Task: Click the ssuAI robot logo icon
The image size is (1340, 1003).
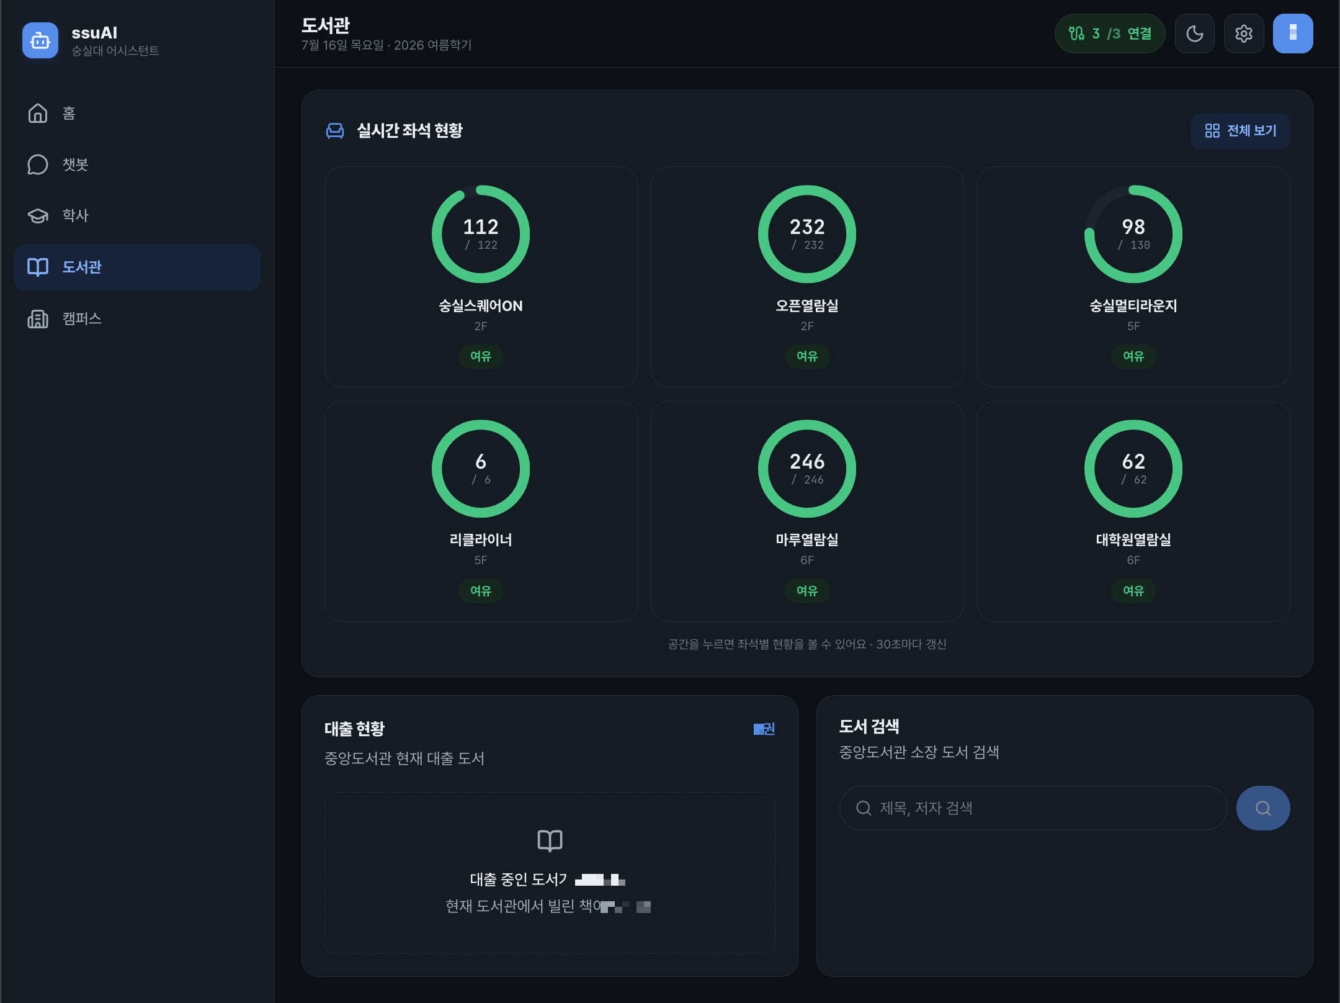Action: [40, 40]
